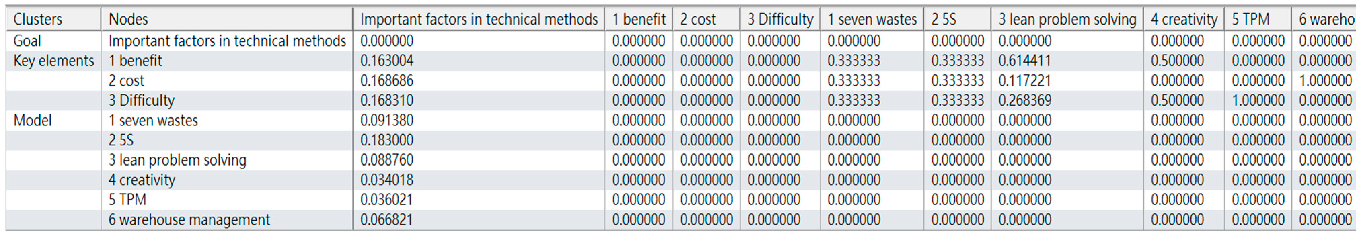Screen dimensions: 1361x236
Task: Select the cell showing 0.268369
Action: [x=1024, y=100]
